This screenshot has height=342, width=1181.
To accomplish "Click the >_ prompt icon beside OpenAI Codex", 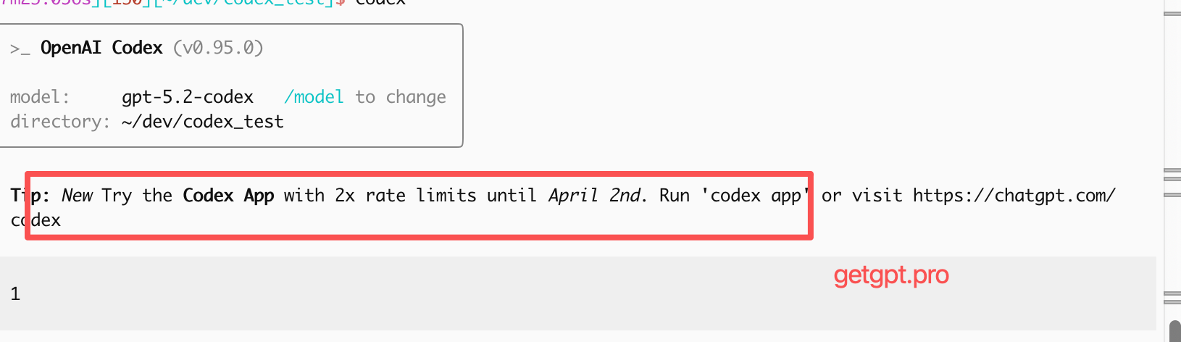I will [x=20, y=49].
